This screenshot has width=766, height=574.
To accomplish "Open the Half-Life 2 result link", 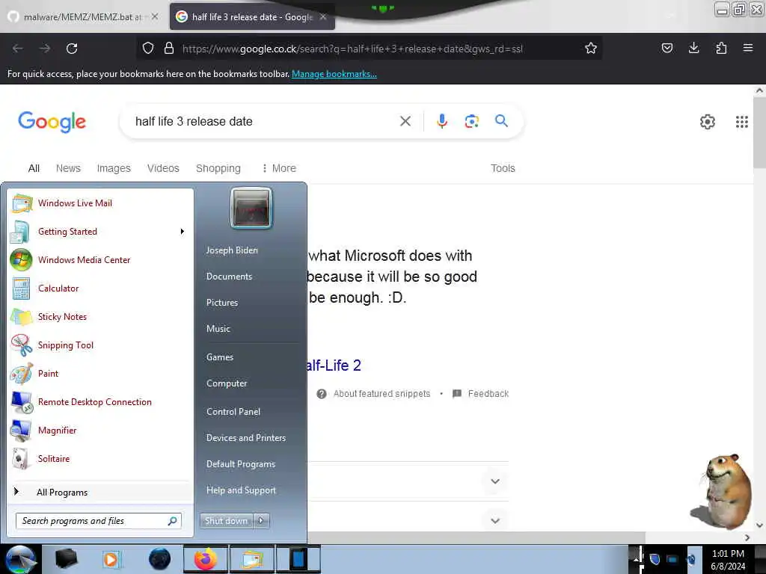I will pyautogui.click(x=334, y=365).
